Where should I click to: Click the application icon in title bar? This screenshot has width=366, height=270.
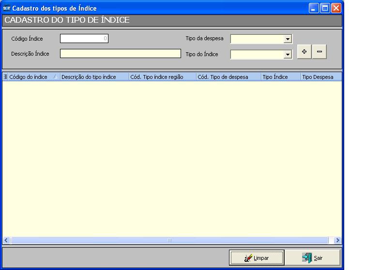click(7, 8)
